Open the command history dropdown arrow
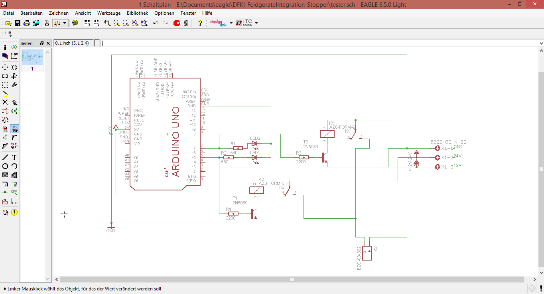This screenshot has height=294, width=544. click(541, 43)
